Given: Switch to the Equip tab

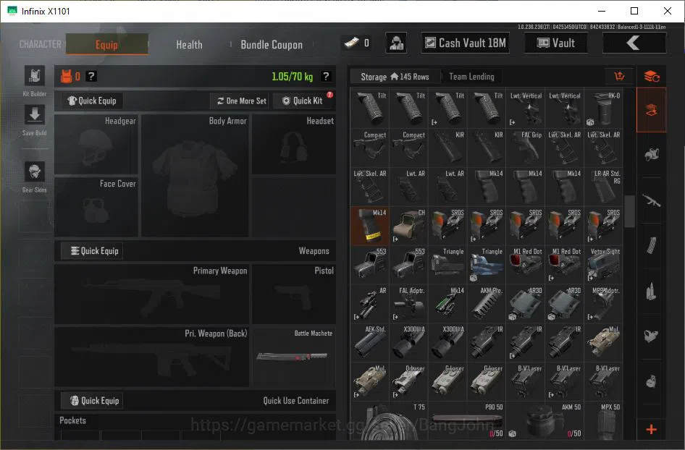Looking at the screenshot, I should (x=106, y=45).
